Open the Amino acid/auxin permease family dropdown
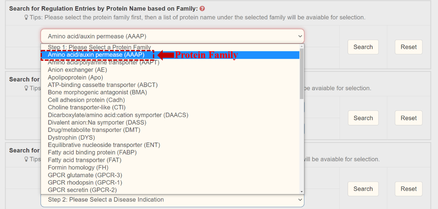Image resolution: width=438 pixels, height=209 pixels. pos(172,36)
